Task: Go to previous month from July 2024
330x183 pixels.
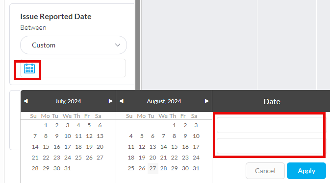Action: 25,101
